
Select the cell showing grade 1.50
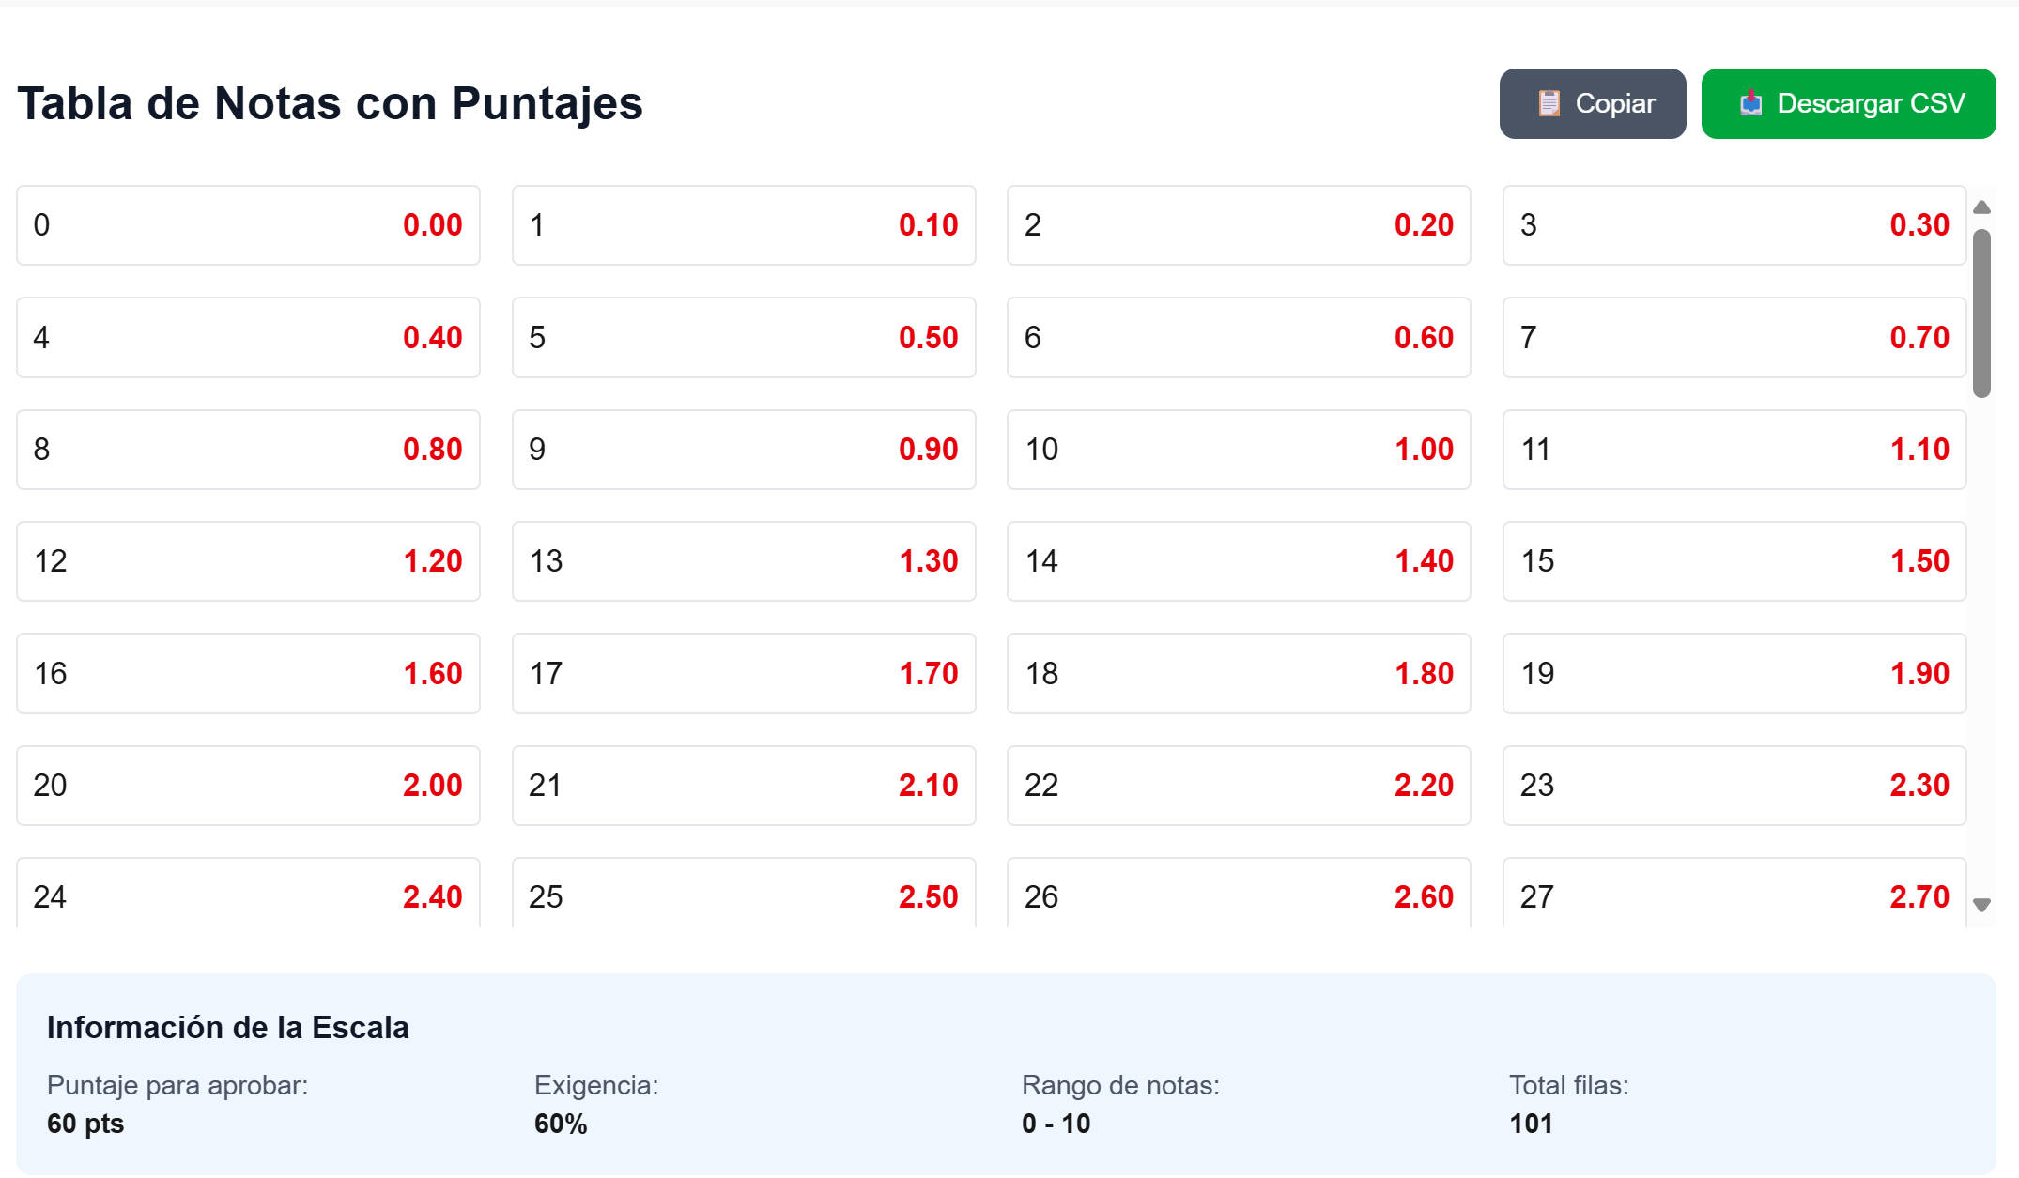click(1734, 561)
